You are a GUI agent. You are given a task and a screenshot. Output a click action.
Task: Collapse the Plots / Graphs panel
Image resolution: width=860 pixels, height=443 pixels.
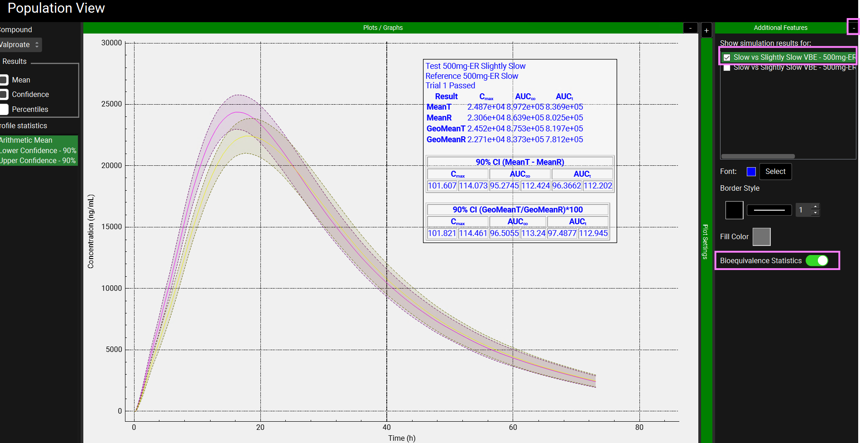(x=690, y=28)
